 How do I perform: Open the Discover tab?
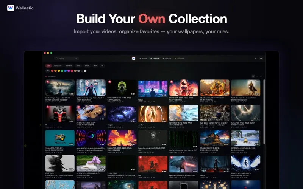(179, 59)
